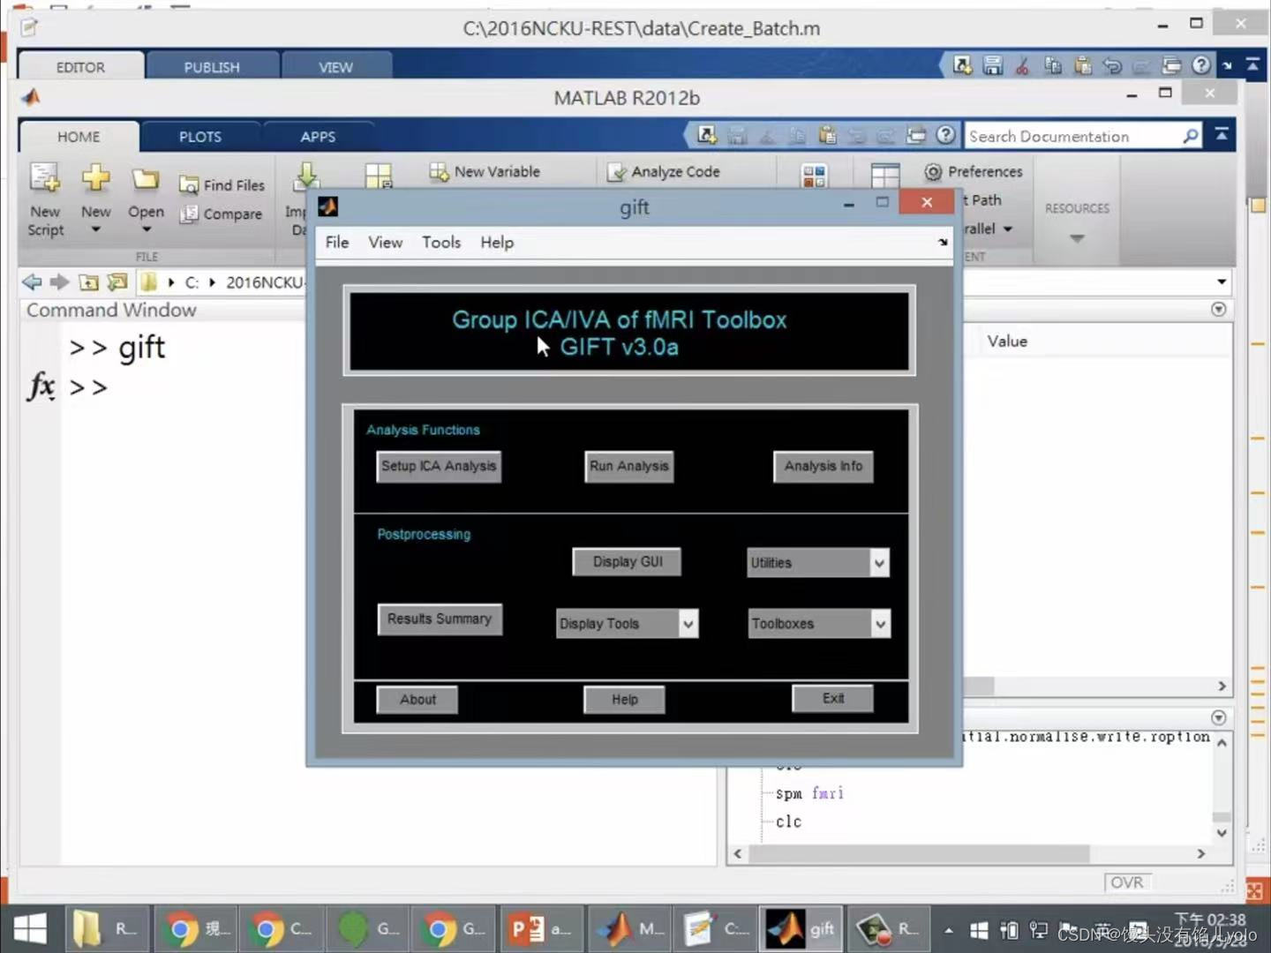Image resolution: width=1271 pixels, height=953 pixels.
Task: Open the gift Tools menu
Action: click(441, 243)
